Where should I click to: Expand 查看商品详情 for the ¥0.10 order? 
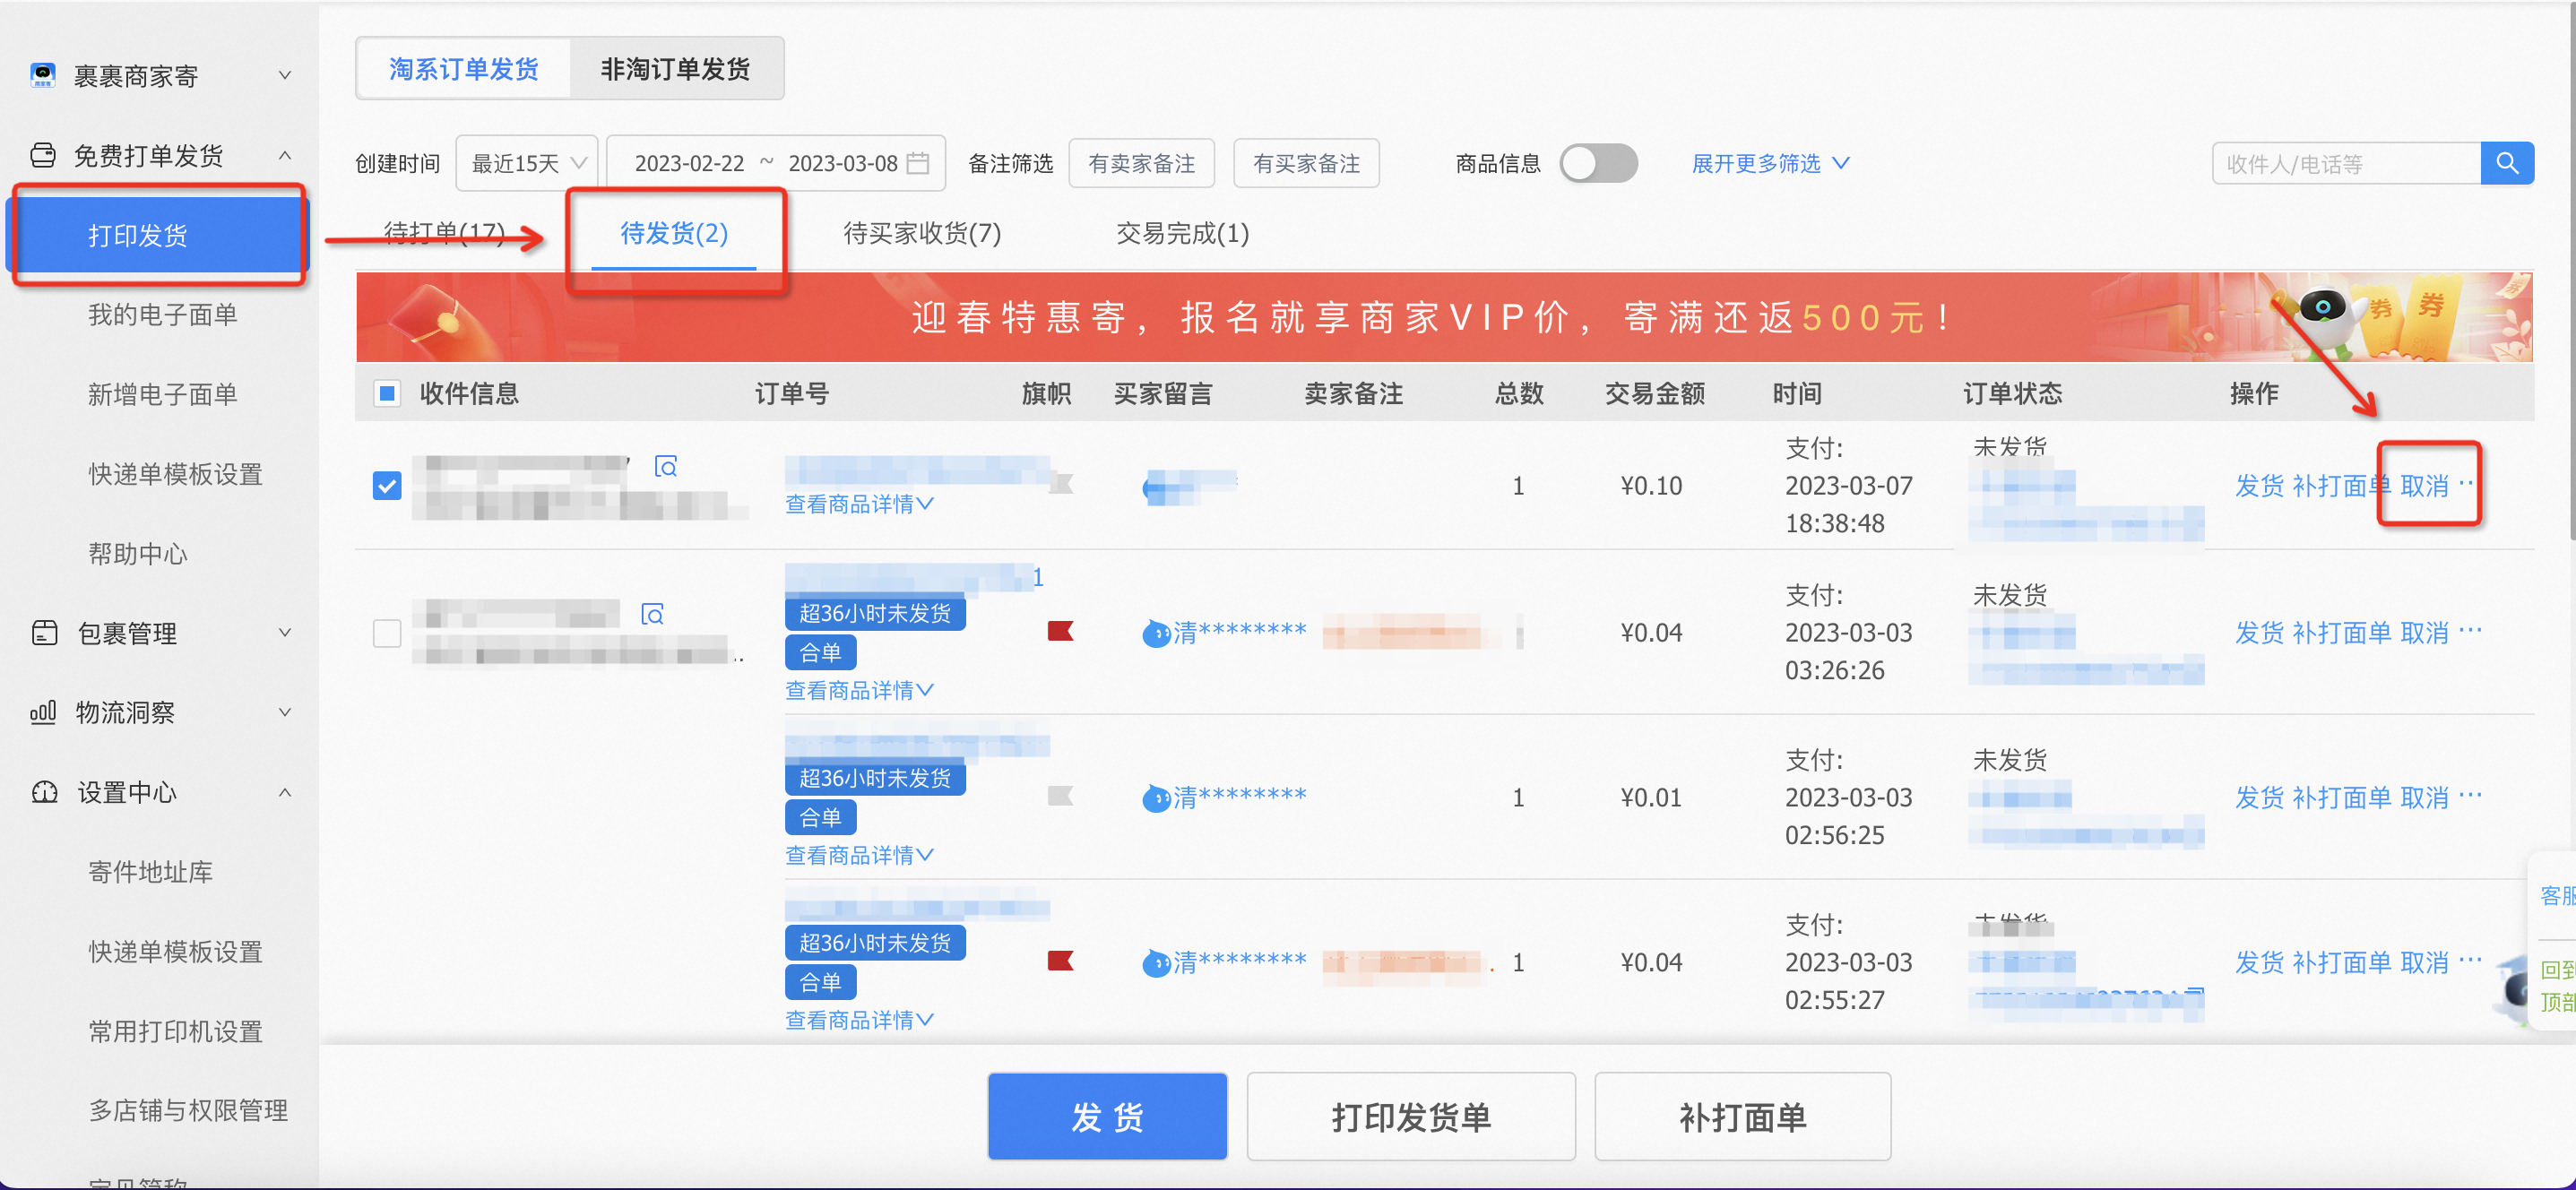click(859, 504)
